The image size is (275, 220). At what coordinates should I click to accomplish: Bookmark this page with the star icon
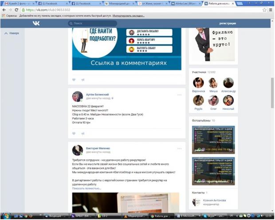[264, 10]
